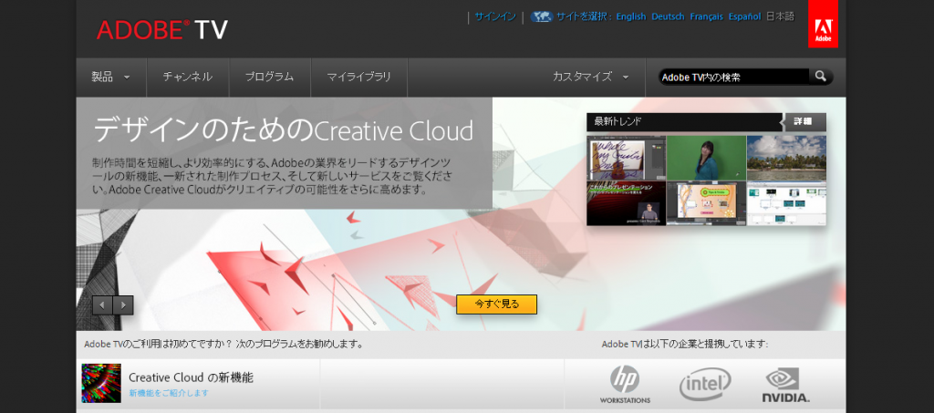Image resolution: width=934 pixels, height=413 pixels.
Task: Select 日本語 language option
Action: [x=781, y=16]
